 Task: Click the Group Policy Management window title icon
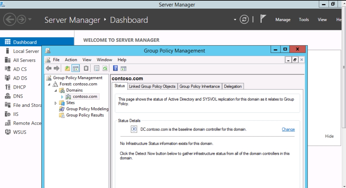48,51
